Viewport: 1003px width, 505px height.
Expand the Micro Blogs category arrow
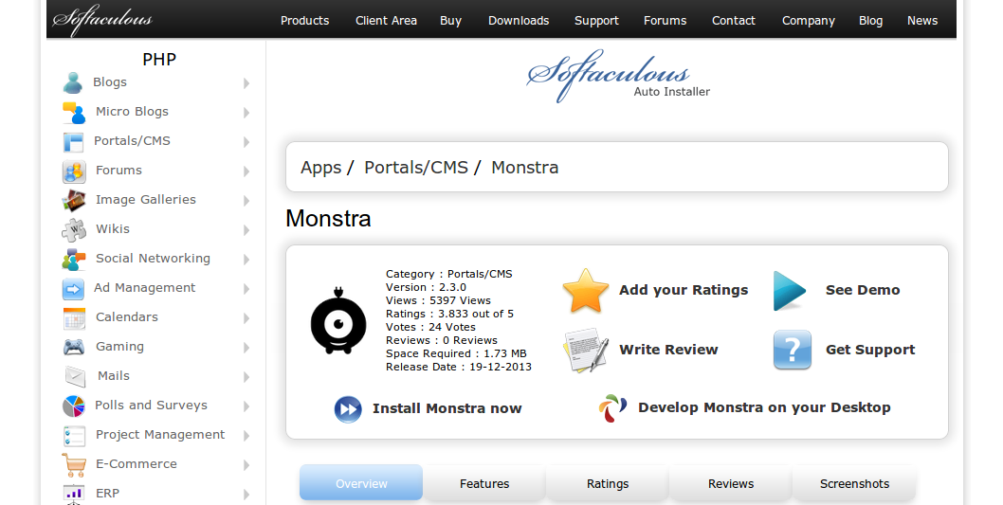(x=246, y=113)
